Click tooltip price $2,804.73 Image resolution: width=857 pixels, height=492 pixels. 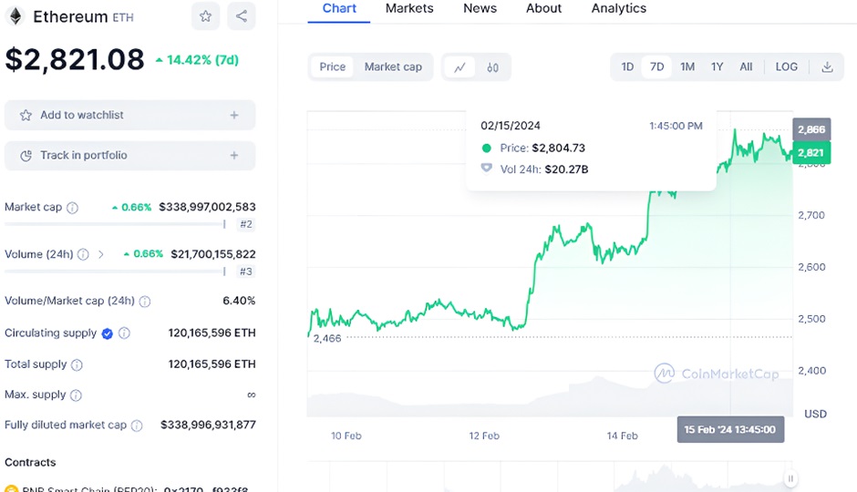pos(559,148)
